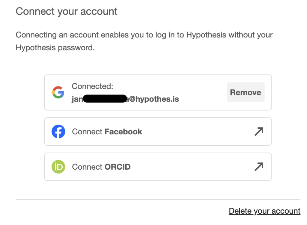Click the arrow icon on the Connect Facebook row
This screenshot has width=307, height=225.
point(258,131)
